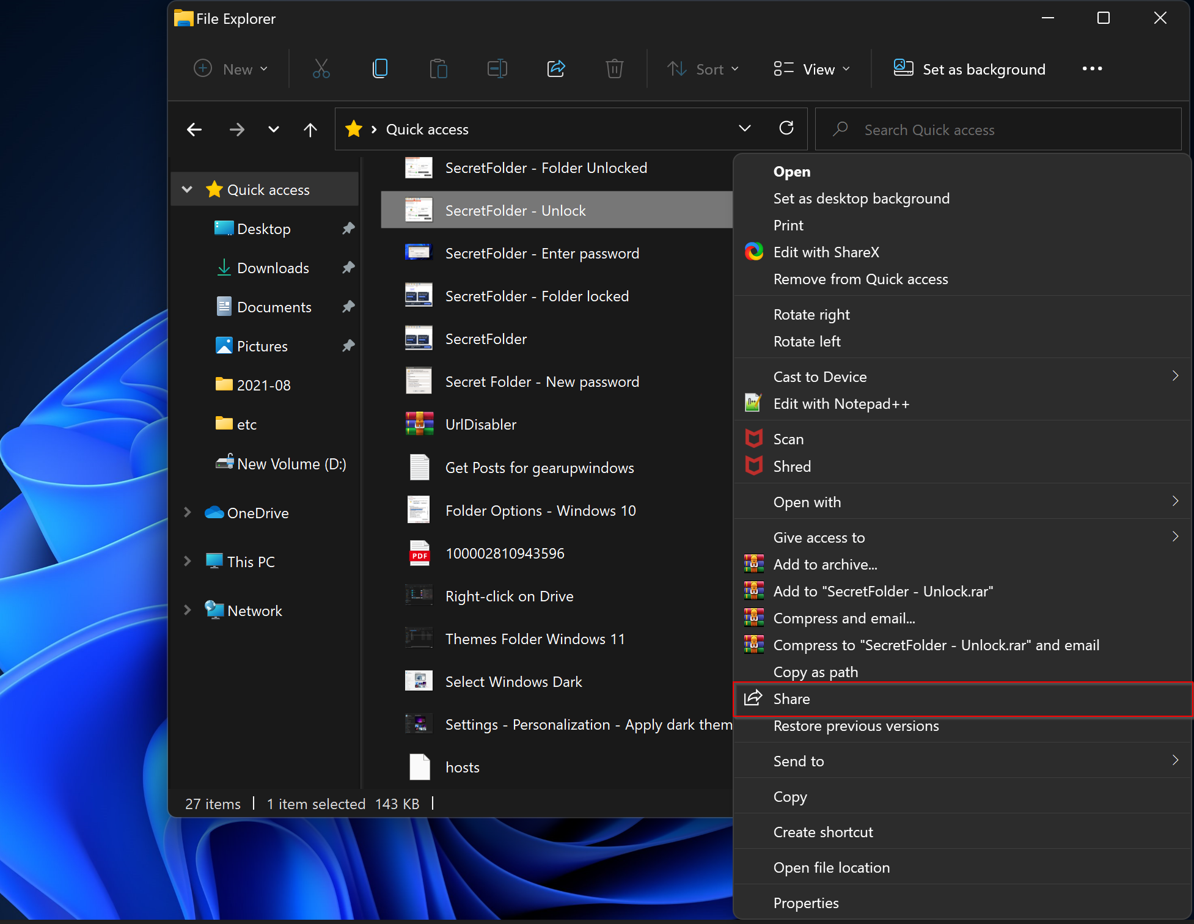
Task: Select Folder Options - Windows 10 file
Action: pyautogui.click(x=556, y=510)
